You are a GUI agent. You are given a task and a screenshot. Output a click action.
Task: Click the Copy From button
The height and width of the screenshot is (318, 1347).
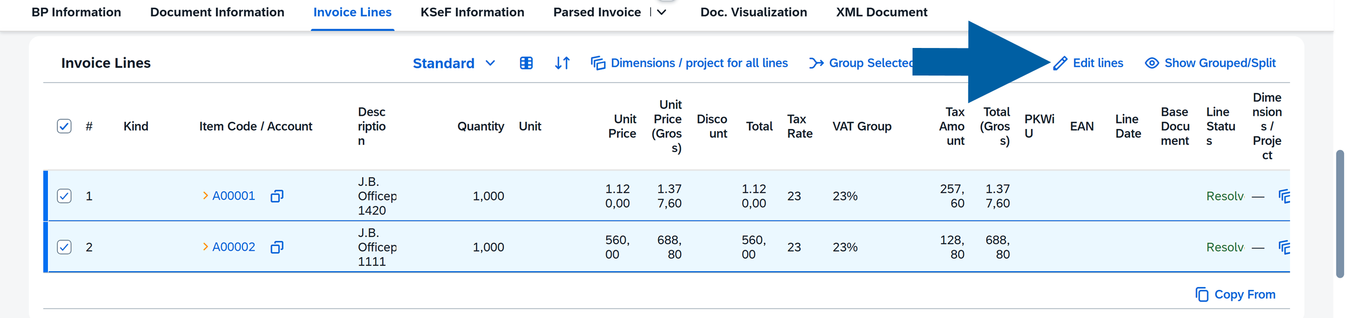[1235, 294]
